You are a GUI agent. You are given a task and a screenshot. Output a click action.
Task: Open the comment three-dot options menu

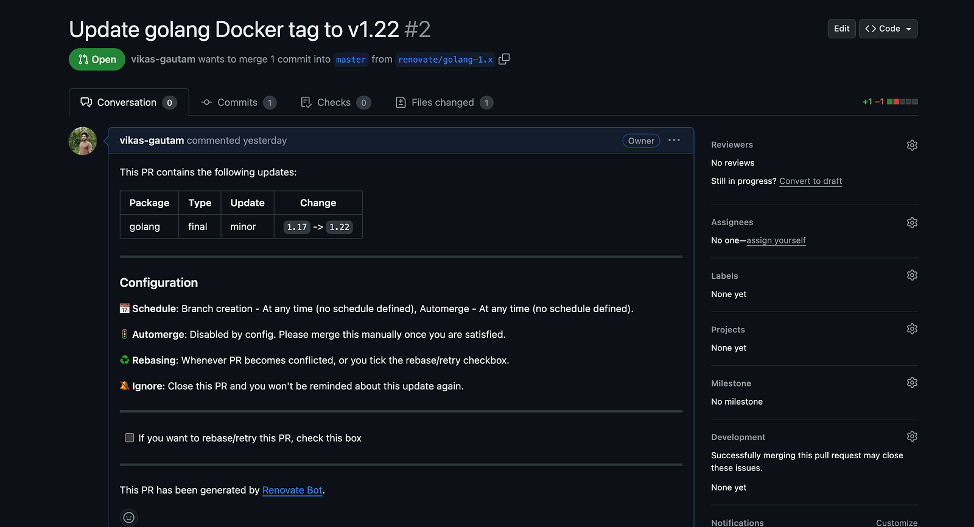click(x=674, y=140)
